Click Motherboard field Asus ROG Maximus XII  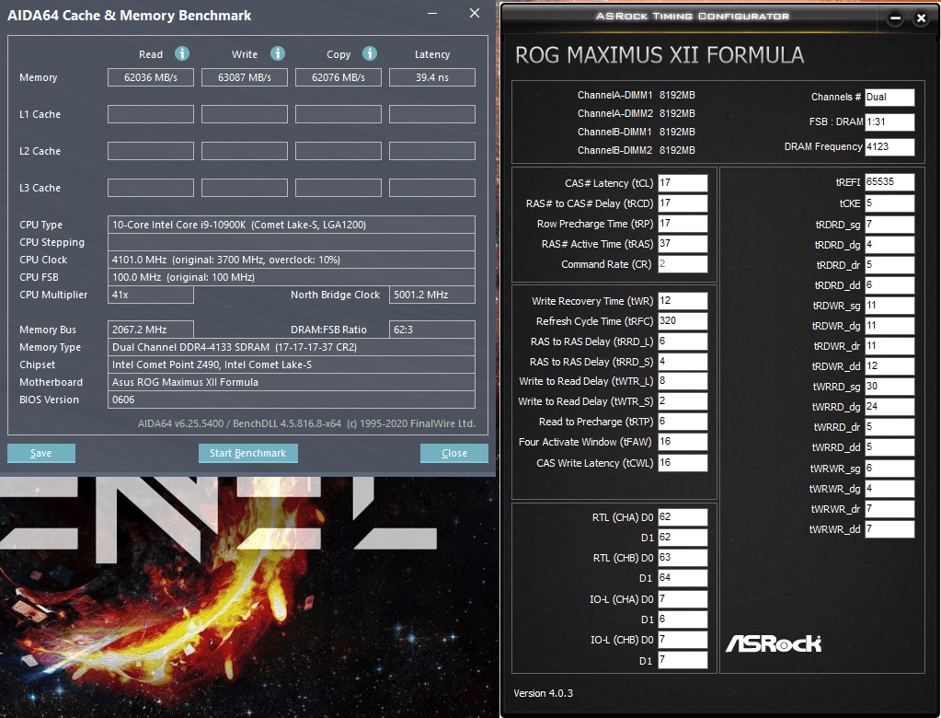click(291, 382)
